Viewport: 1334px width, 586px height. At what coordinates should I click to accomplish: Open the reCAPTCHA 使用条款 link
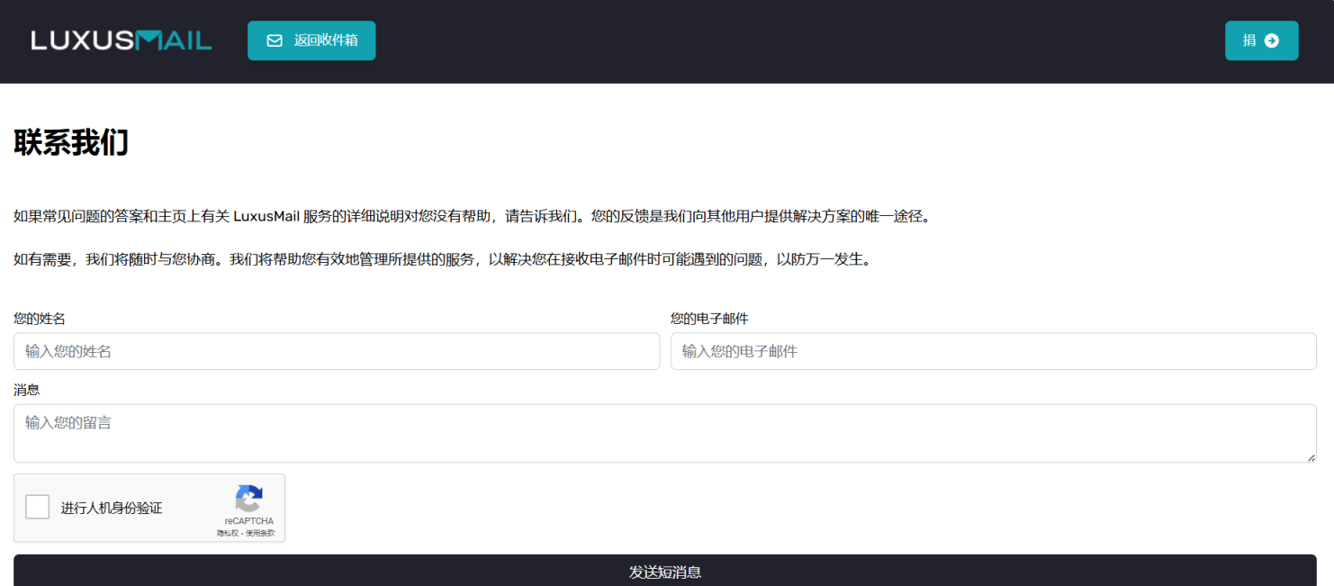pos(260,533)
